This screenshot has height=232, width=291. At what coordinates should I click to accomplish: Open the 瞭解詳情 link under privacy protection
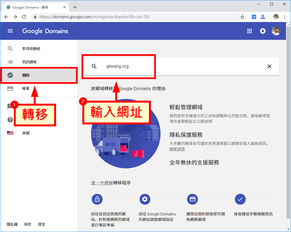pyautogui.click(x=177, y=148)
